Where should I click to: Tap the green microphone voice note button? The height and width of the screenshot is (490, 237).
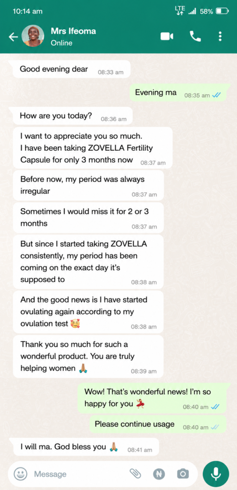point(216,474)
